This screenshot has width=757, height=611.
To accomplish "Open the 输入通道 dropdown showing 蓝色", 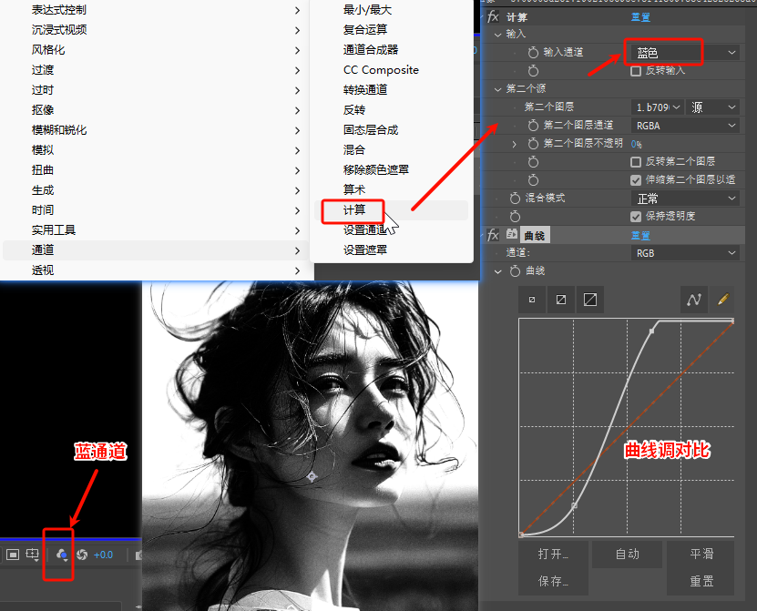I will [x=685, y=52].
